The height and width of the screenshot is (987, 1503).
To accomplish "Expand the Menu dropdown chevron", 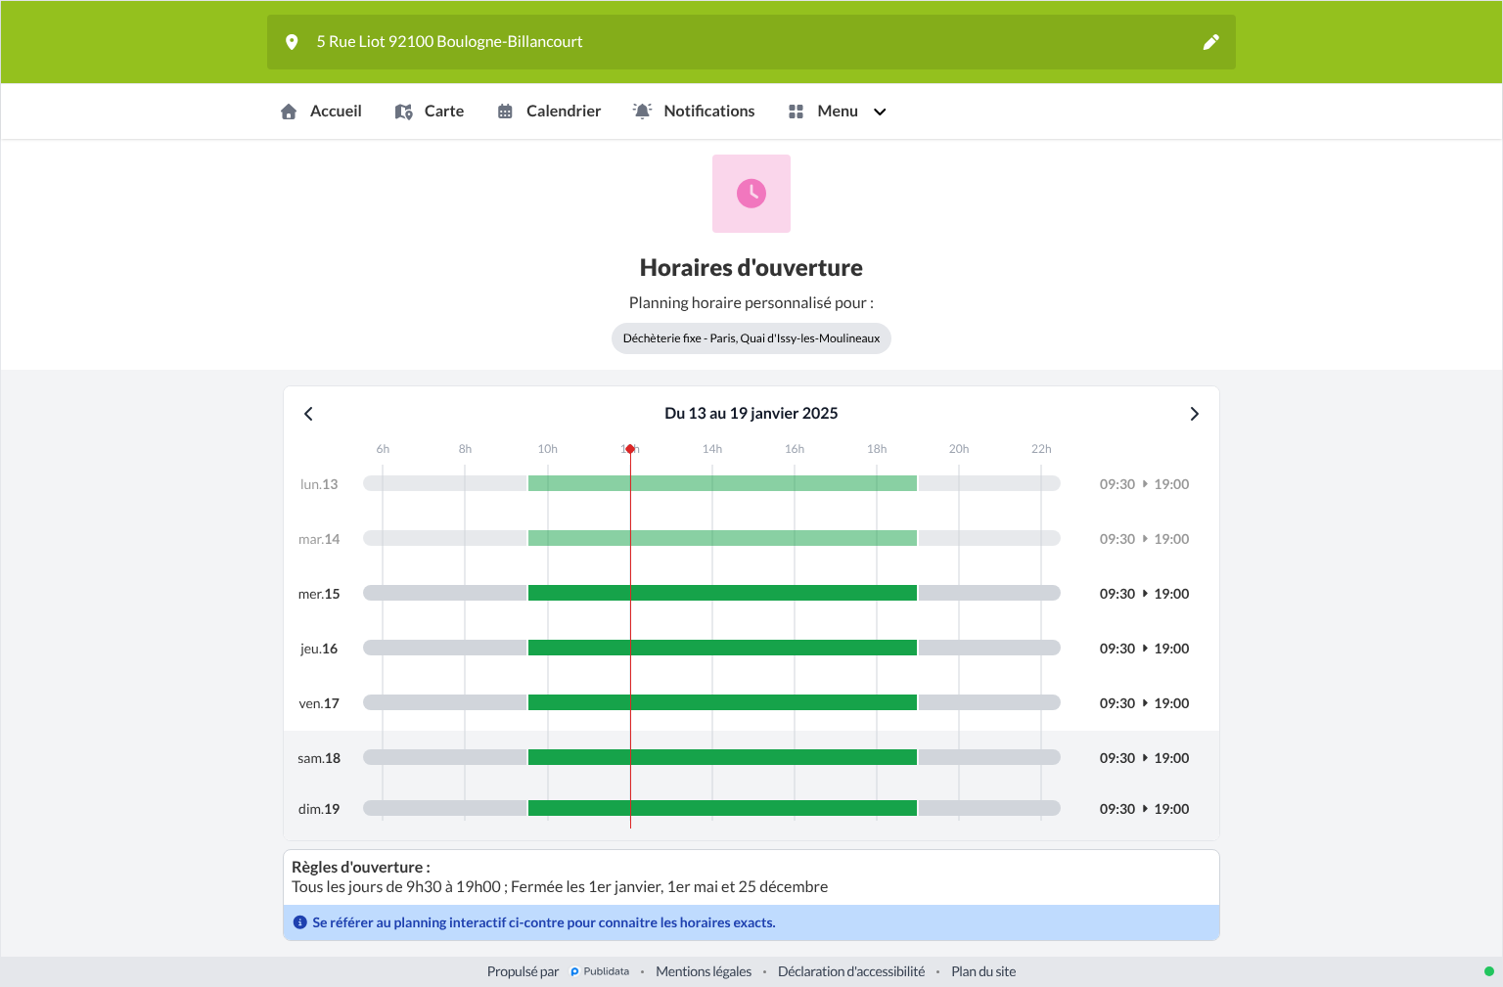I will point(880,112).
